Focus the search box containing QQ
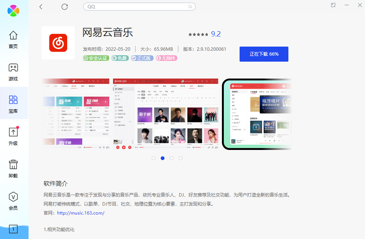The image size is (365, 239). (x=139, y=7)
